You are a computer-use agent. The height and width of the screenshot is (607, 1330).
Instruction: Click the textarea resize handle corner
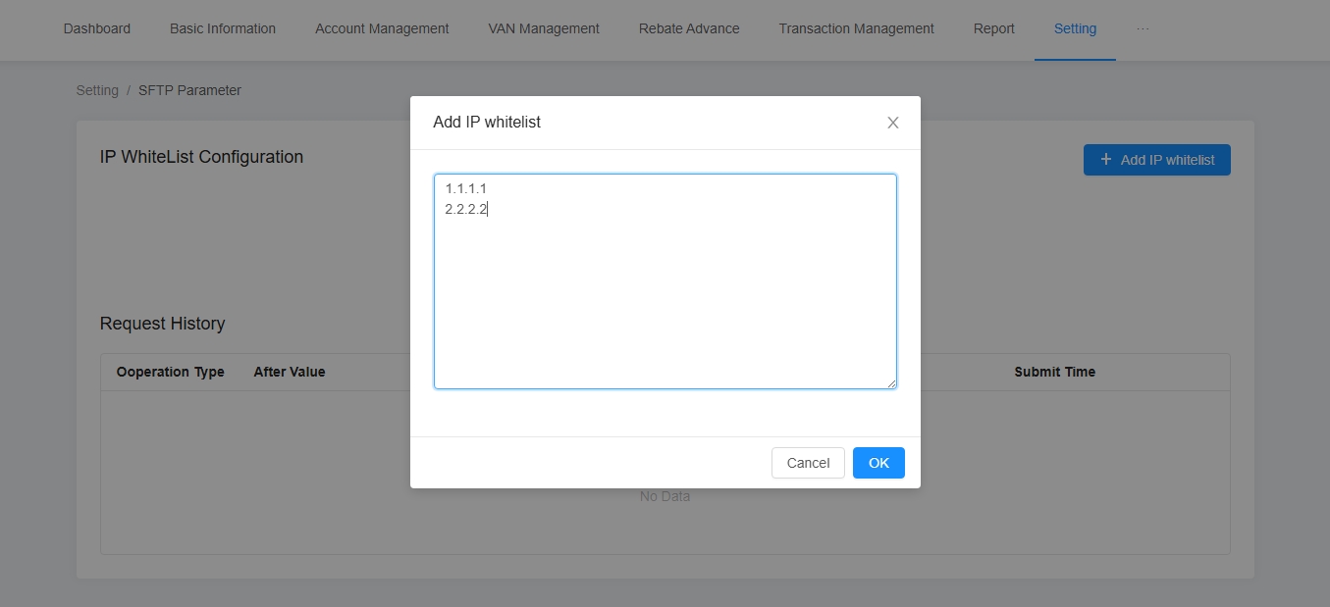[891, 383]
